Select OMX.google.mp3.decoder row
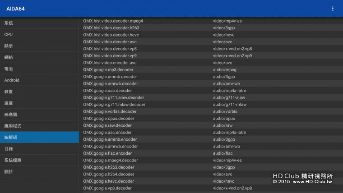 [213, 70]
